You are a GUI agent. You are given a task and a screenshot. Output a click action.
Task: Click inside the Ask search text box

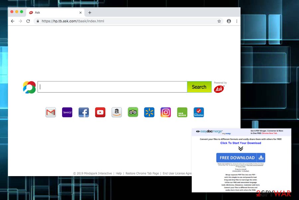112,87
